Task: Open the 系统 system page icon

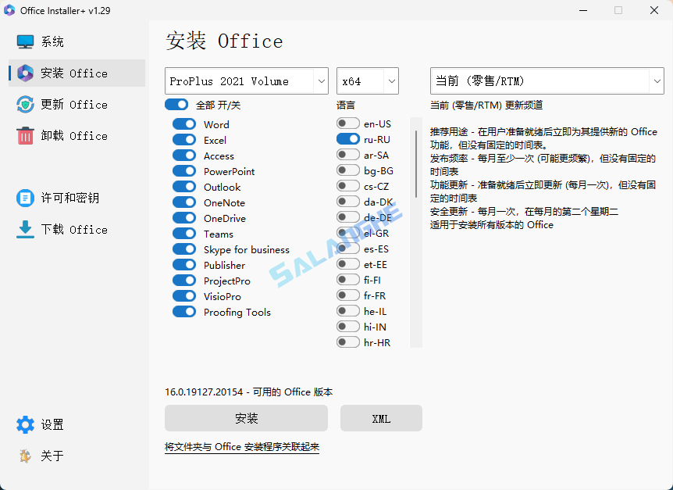Action: click(24, 41)
